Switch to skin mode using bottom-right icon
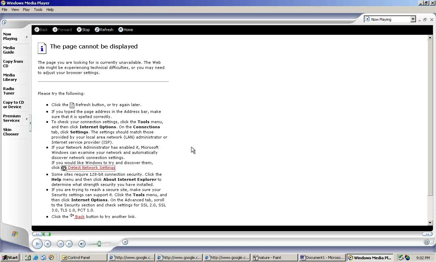The width and height of the screenshot is (436, 262). coord(426,242)
